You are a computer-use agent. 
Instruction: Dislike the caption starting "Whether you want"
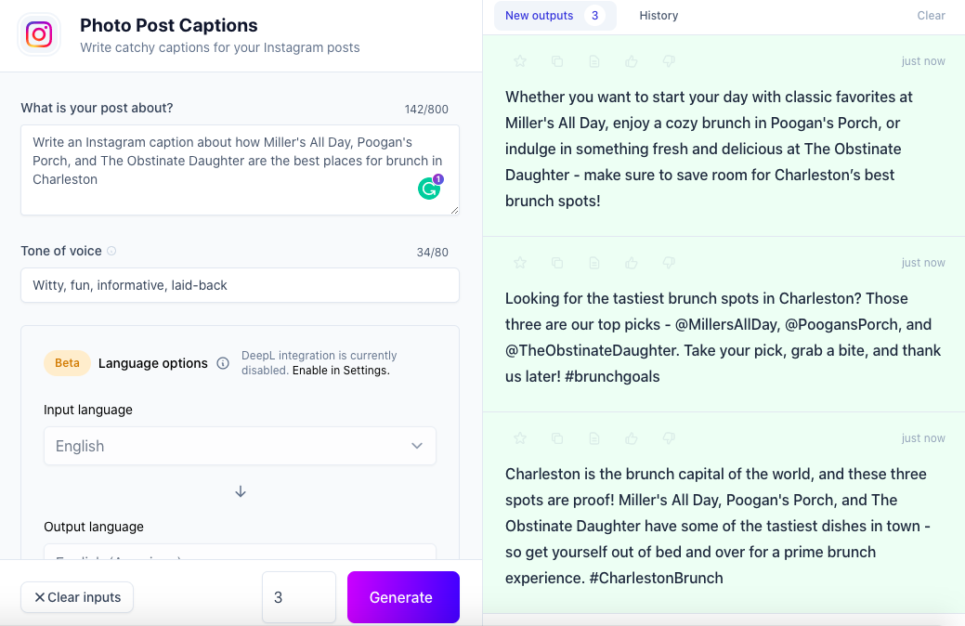point(669,61)
